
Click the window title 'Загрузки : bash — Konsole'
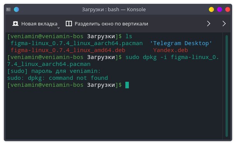pos(114,9)
